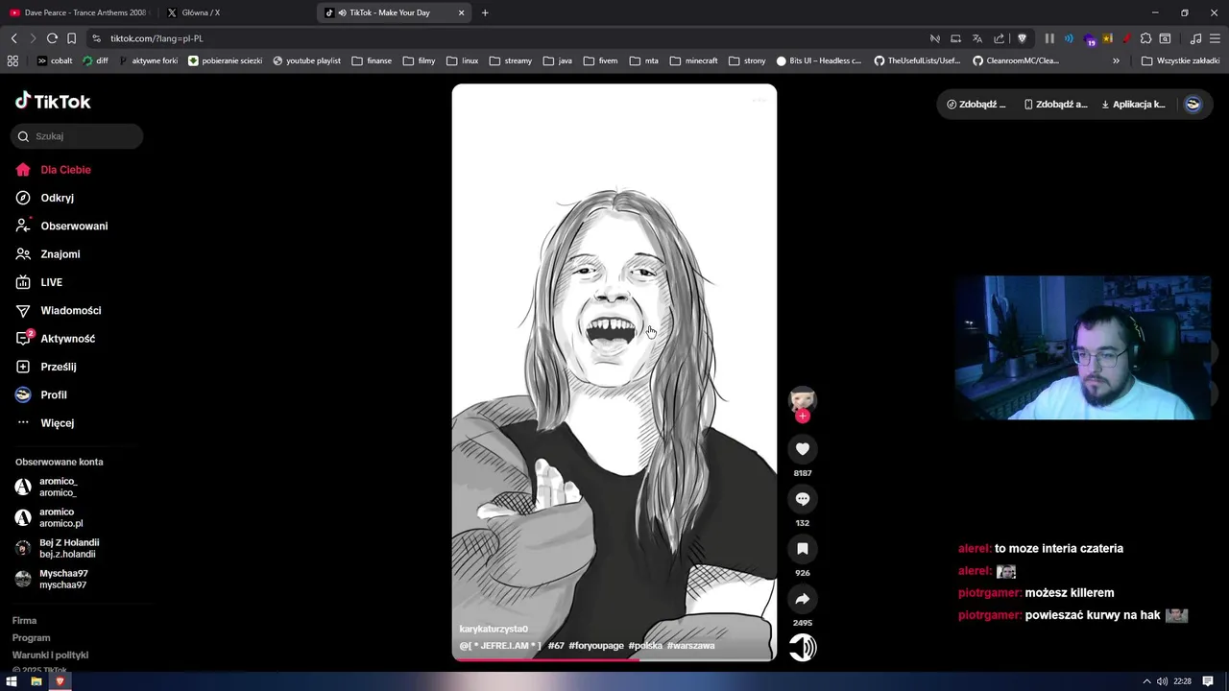Click the first Zdobądź button in header
The height and width of the screenshot is (691, 1229).
pyautogui.click(x=976, y=105)
